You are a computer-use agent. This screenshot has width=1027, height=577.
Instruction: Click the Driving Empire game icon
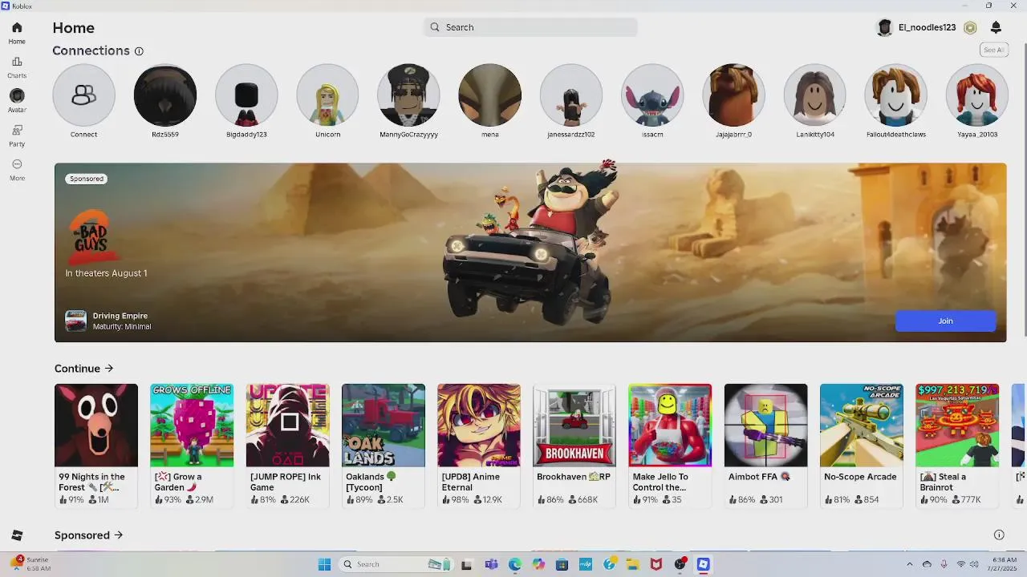[x=75, y=321]
